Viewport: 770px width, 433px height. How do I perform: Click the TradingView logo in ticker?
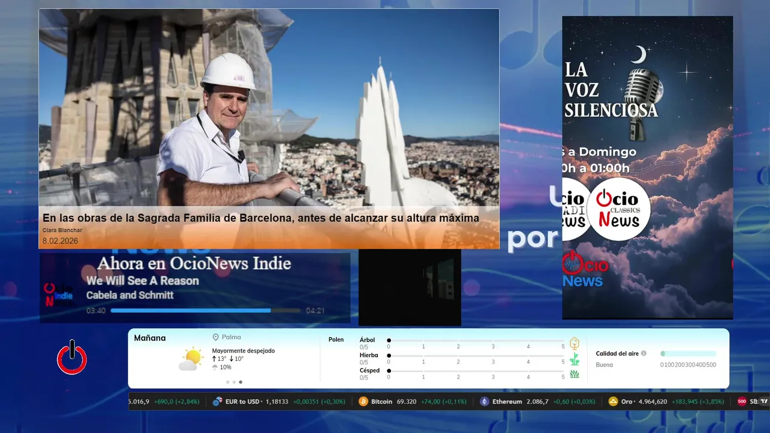point(764,401)
